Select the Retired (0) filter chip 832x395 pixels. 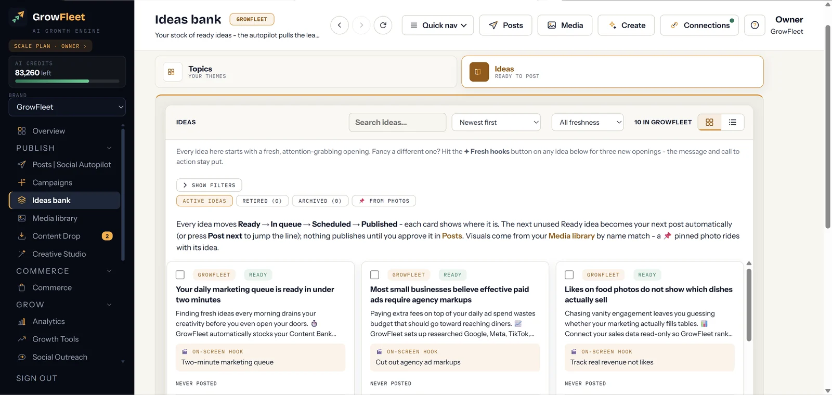pyautogui.click(x=262, y=201)
